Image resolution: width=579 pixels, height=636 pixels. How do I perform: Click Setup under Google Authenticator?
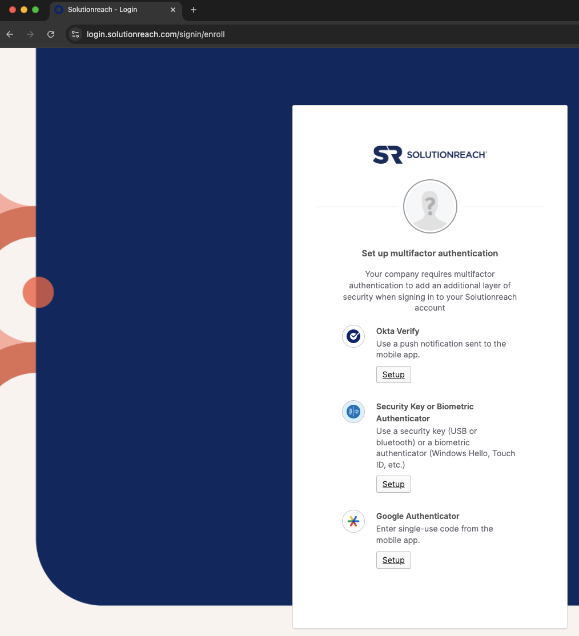coord(393,560)
